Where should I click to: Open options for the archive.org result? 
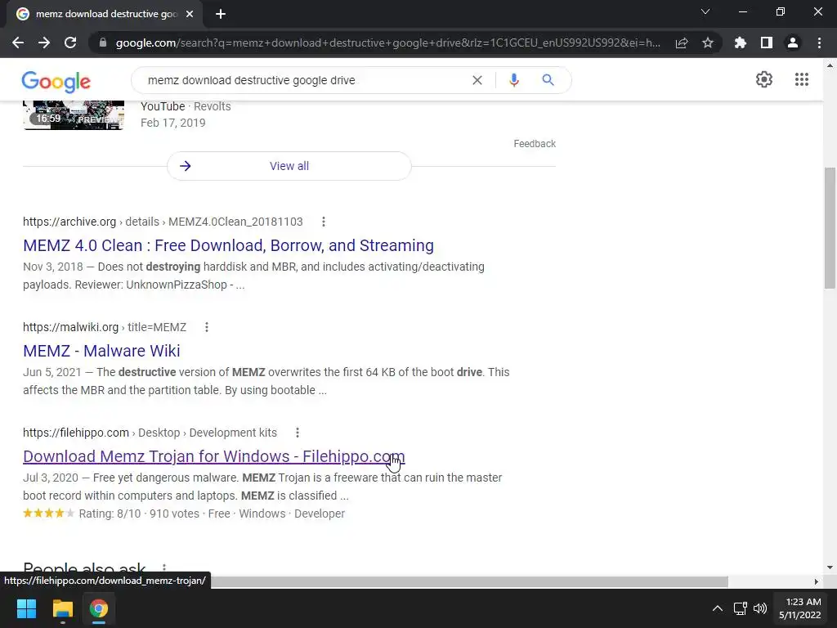coord(324,222)
